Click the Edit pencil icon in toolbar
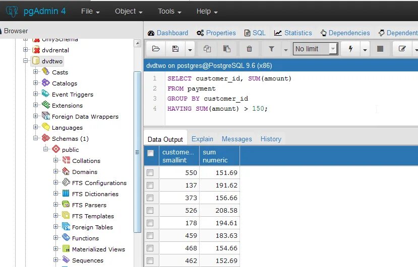This screenshot has width=418, height=267. pyautogui.click(x=402, y=49)
